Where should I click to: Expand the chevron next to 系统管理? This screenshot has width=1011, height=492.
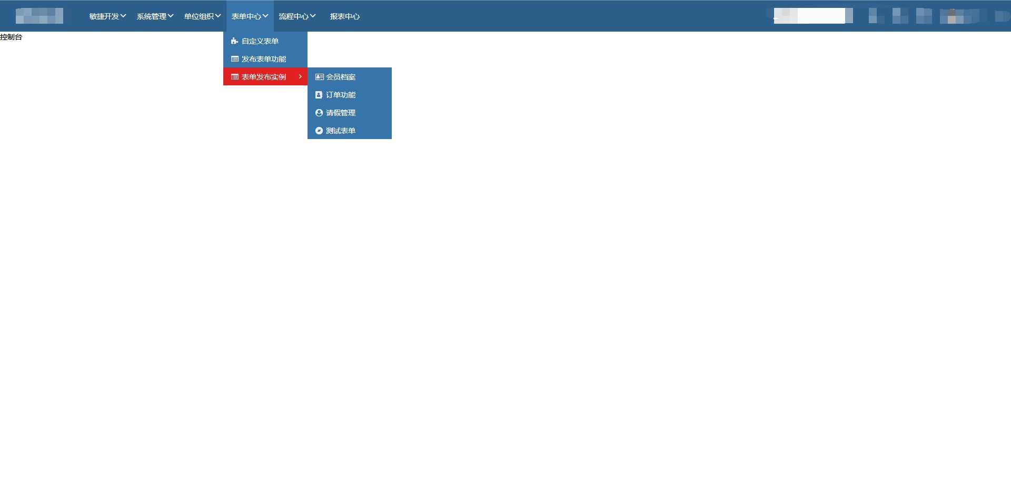coord(171,16)
